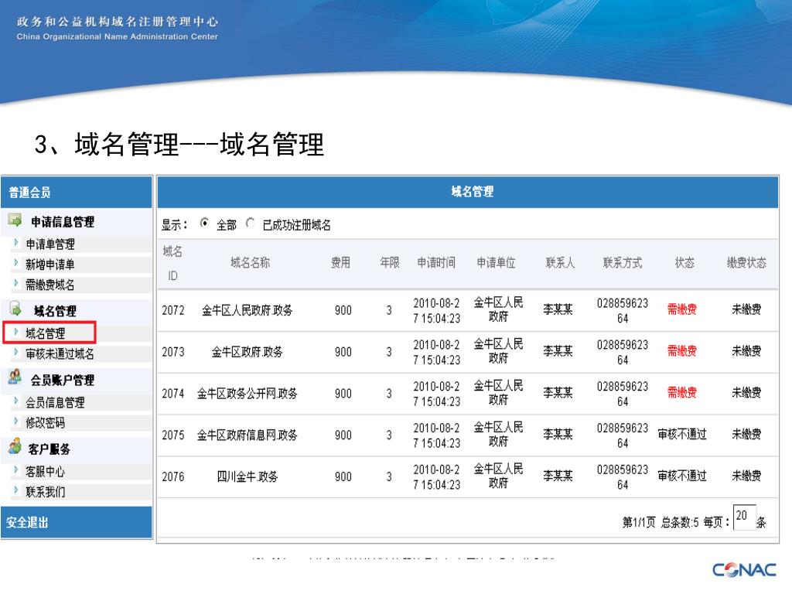Select the 全部 radio button
This screenshot has width=792, height=594.
click(x=204, y=223)
